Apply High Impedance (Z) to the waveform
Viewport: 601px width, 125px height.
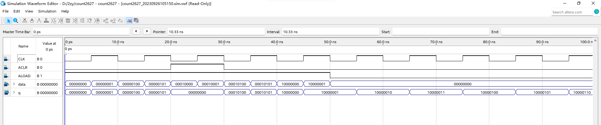tap(46, 21)
